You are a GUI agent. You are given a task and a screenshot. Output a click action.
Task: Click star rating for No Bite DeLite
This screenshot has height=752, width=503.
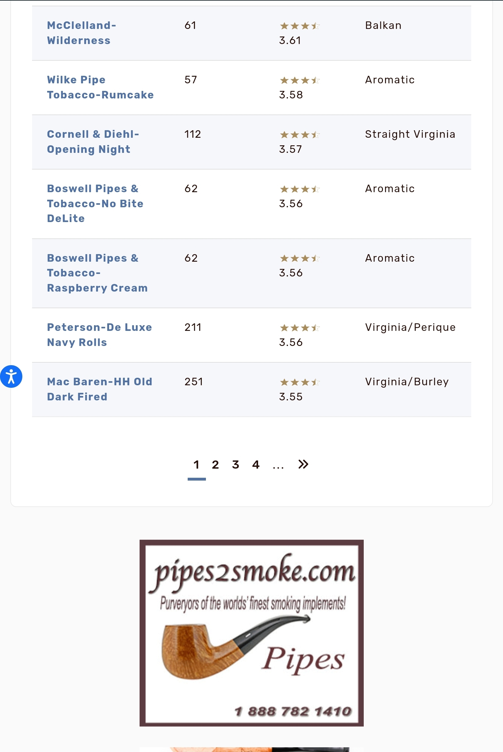click(x=300, y=189)
